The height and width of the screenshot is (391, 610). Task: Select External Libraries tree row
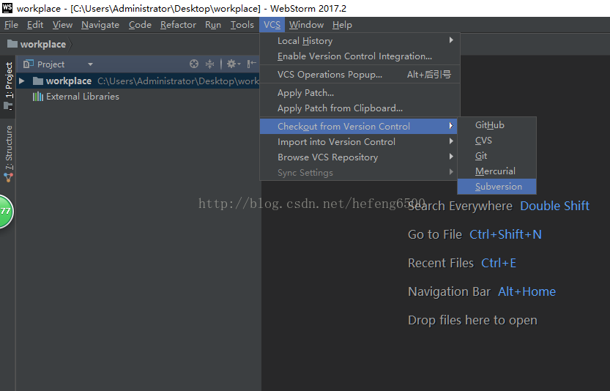(x=138, y=97)
